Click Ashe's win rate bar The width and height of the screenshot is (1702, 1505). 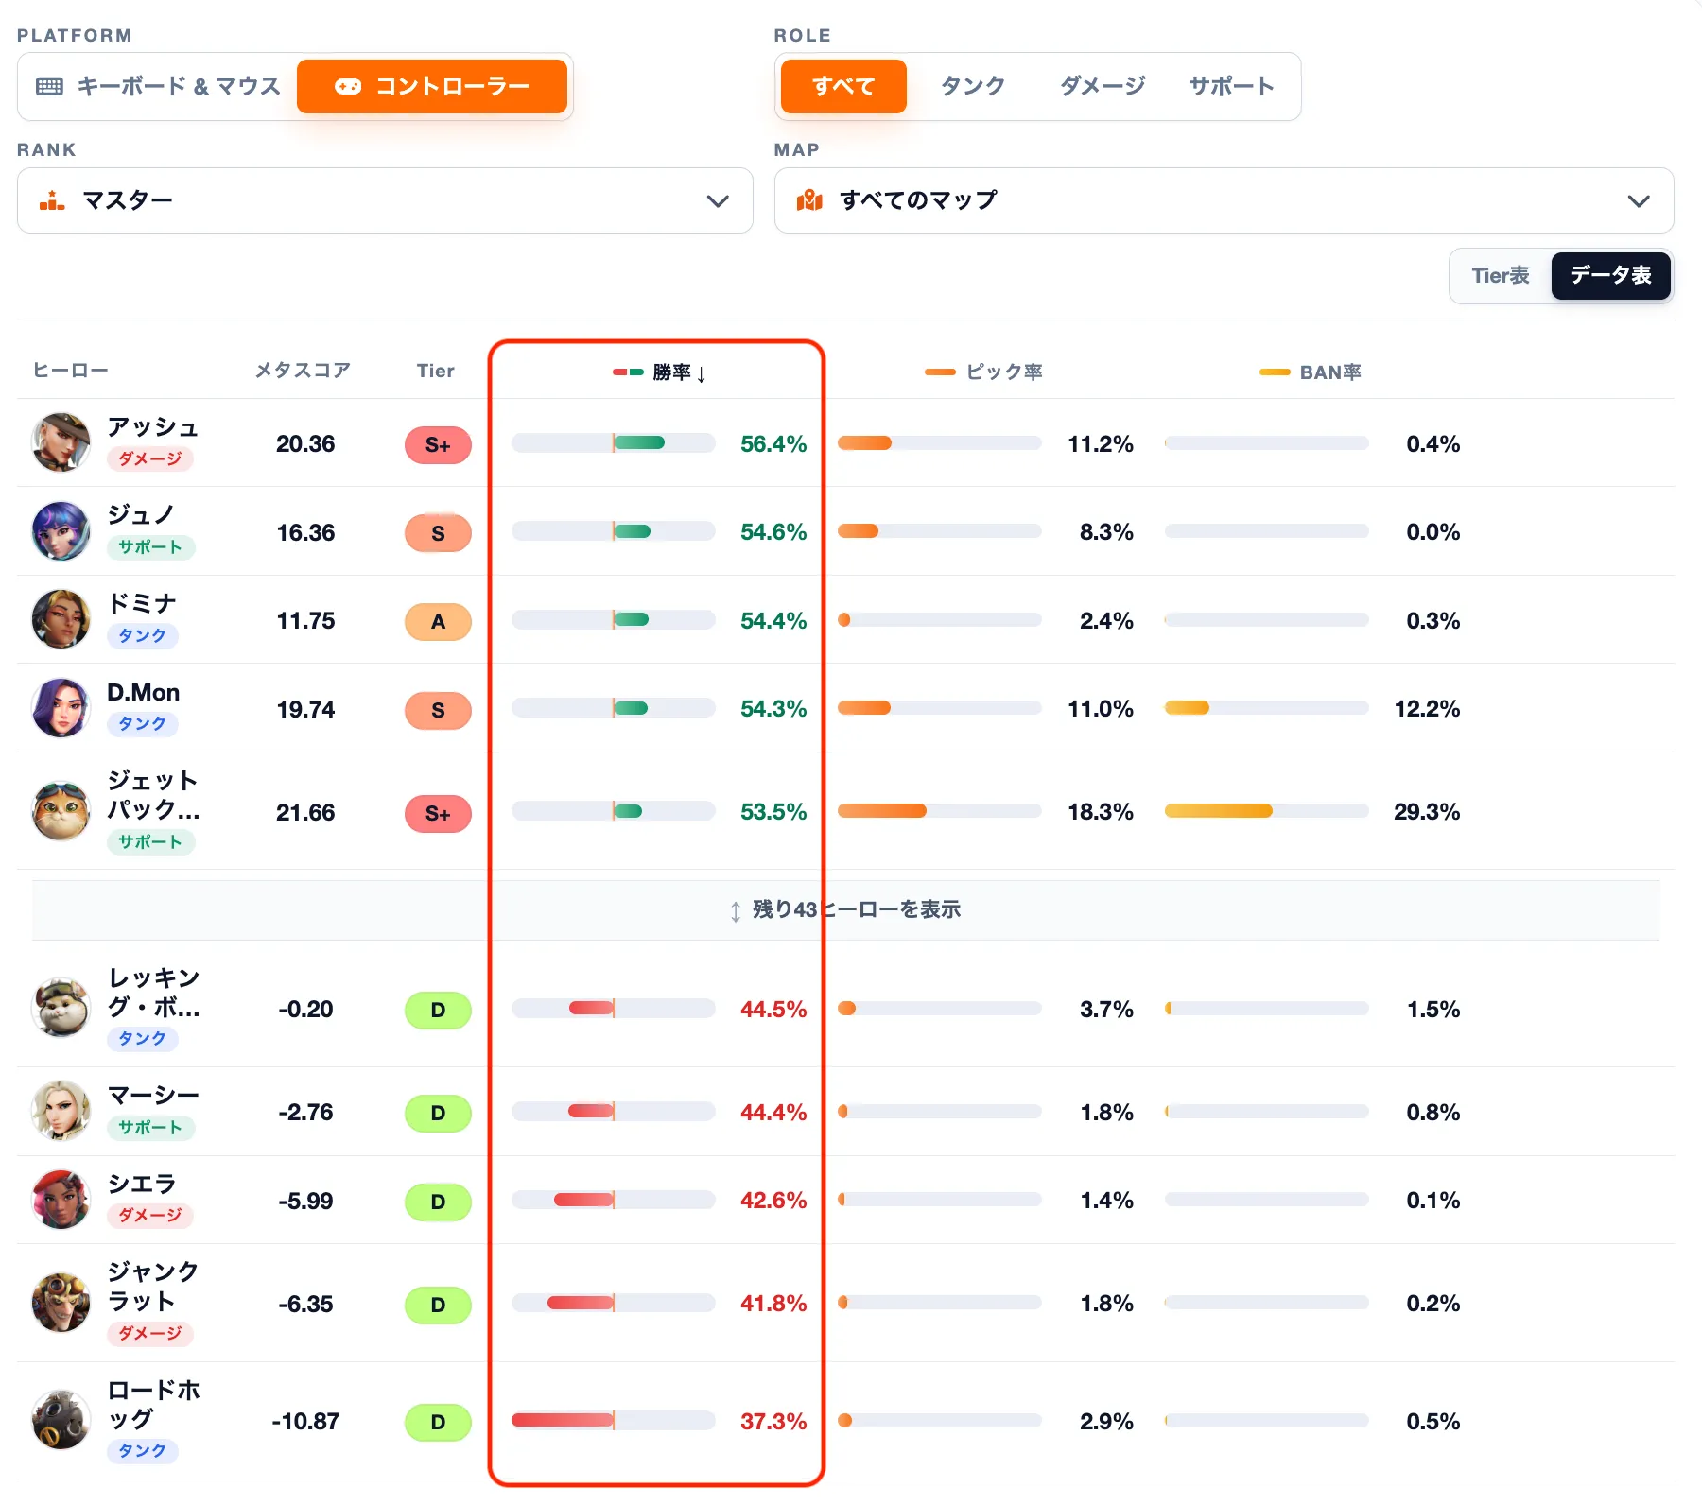[x=613, y=442]
